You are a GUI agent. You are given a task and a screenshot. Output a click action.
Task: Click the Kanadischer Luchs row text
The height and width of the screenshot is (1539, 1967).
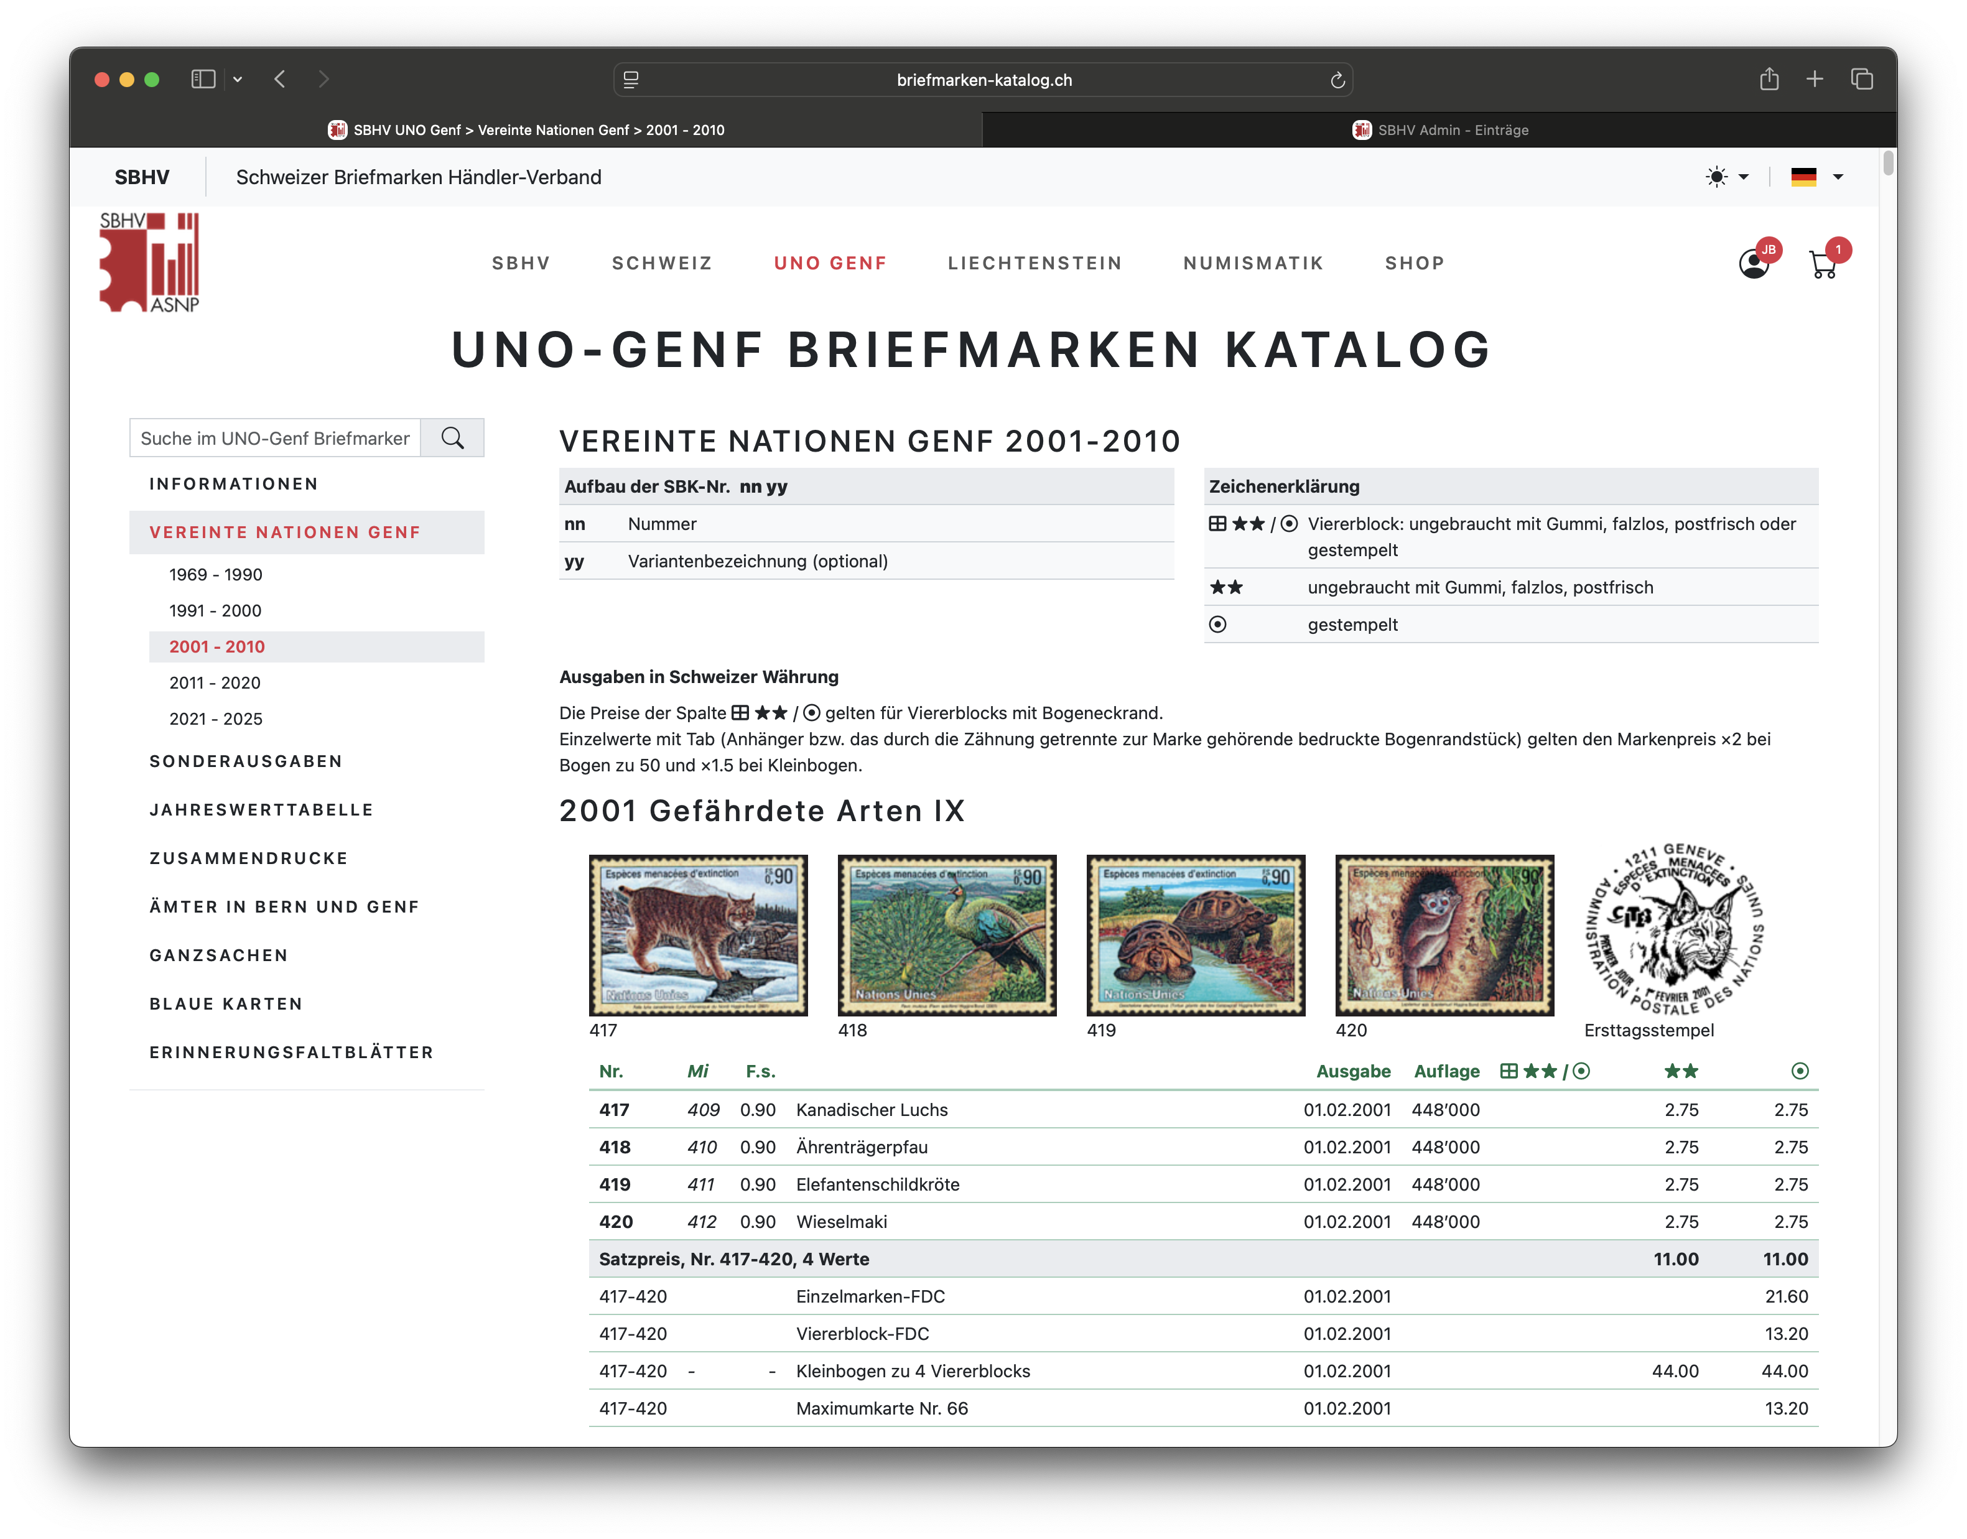(x=872, y=1110)
